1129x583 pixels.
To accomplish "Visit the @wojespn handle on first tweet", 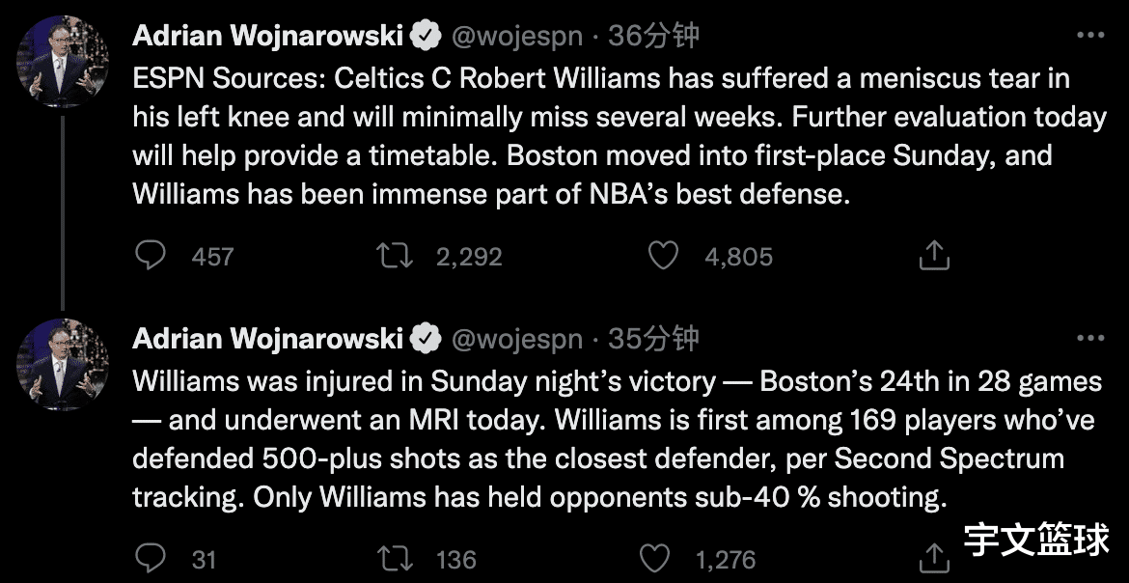I will tap(516, 36).
